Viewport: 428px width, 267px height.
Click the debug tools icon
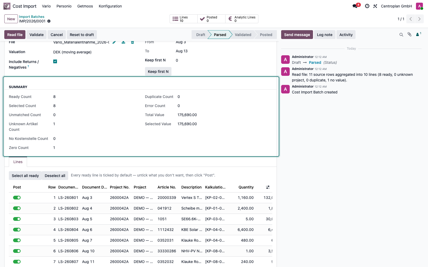pyautogui.click(x=375, y=6)
